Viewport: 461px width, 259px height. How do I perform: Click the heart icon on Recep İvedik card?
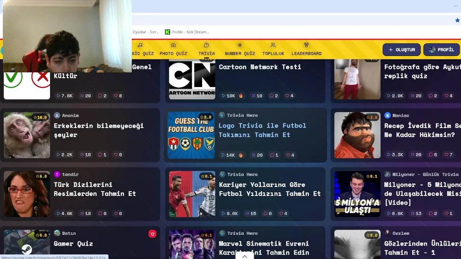pos(447,155)
